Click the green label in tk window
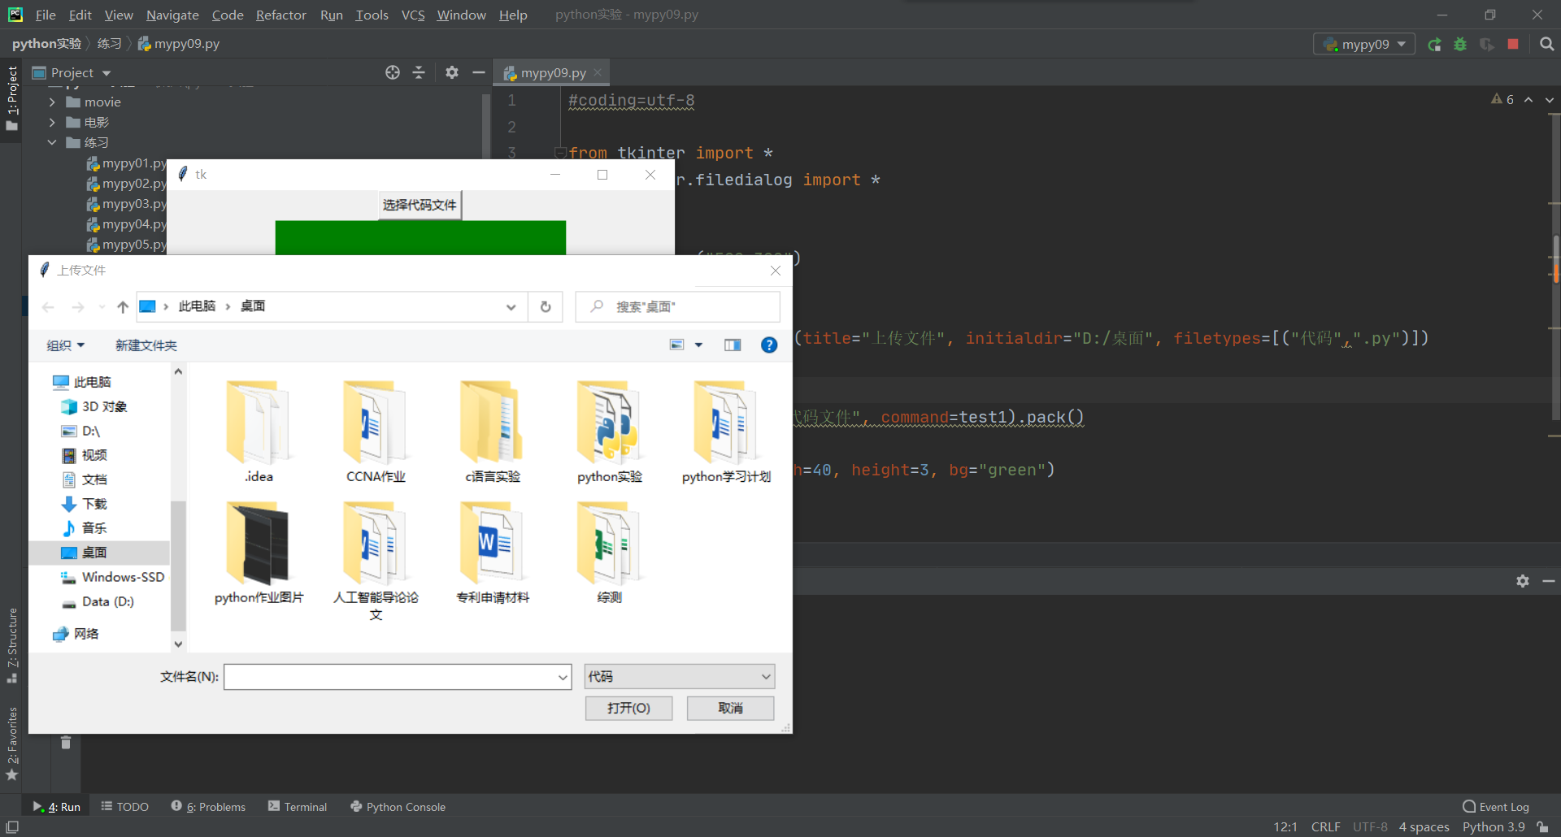This screenshot has width=1561, height=837. [420, 237]
